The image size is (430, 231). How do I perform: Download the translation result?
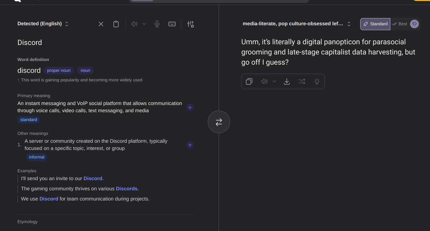[x=287, y=81]
